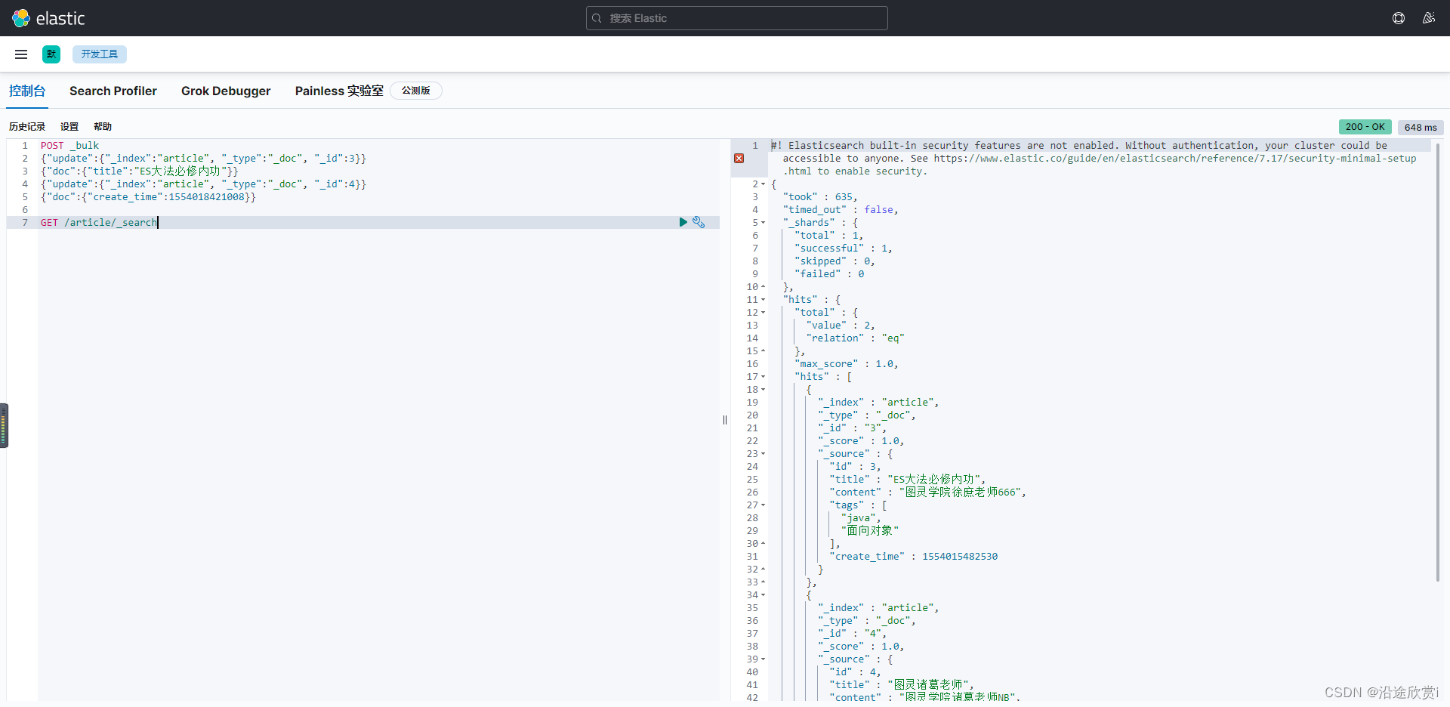Image resolution: width=1450 pixels, height=707 pixels.
Task: Click the editor line with "_id":3
Action: 203,159
